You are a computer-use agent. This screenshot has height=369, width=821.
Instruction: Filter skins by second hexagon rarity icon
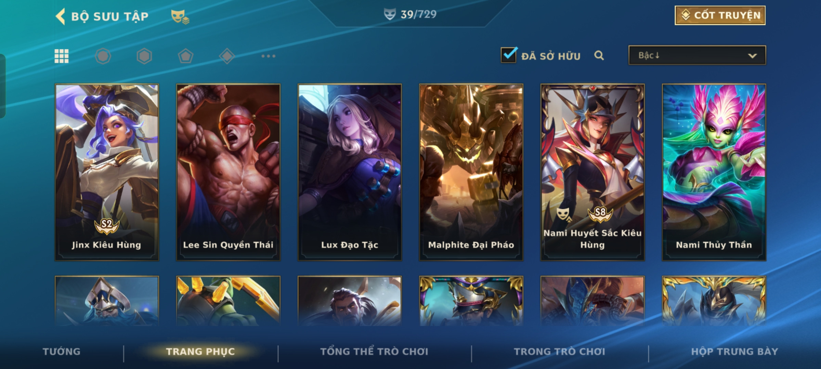pos(144,56)
